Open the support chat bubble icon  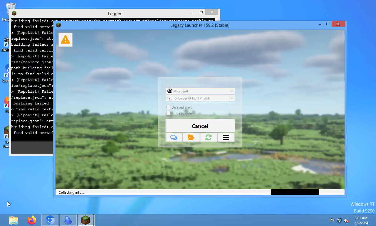174,137
